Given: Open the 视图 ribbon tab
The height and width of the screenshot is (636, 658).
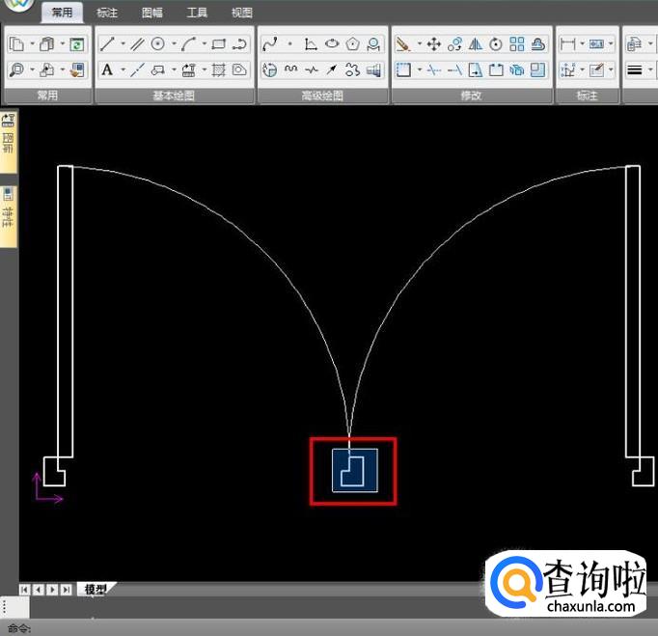Looking at the screenshot, I should click(x=242, y=13).
